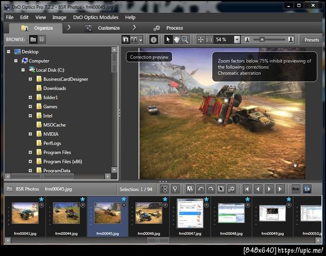Switch to the Process tab
This screenshot has height=256, width=326.
point(168,28)
